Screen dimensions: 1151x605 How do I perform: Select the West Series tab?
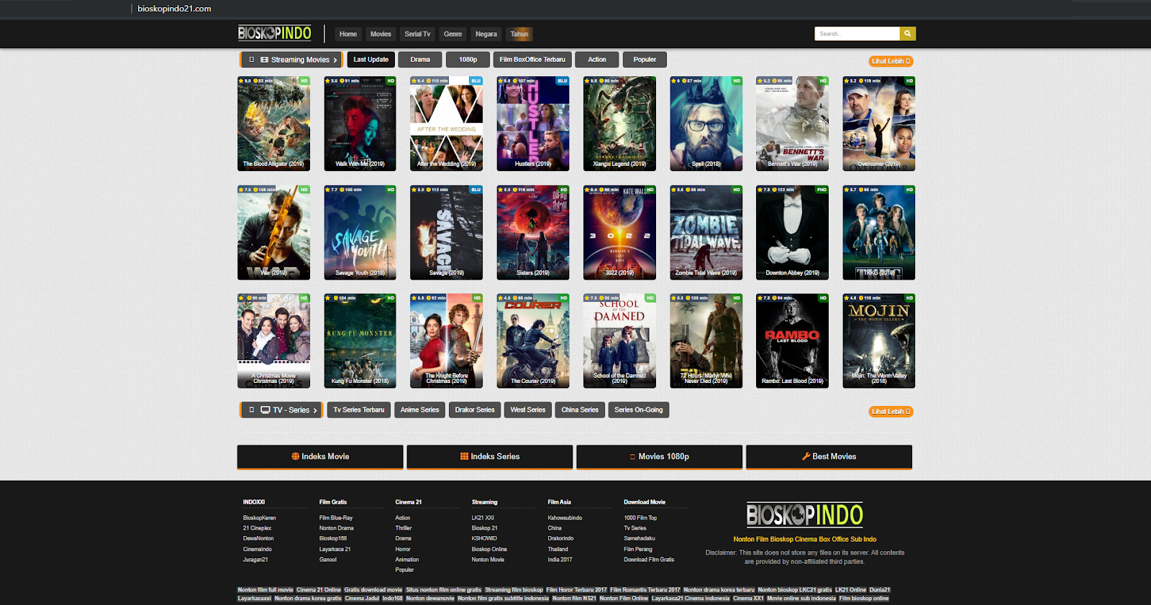(x=528, y=410)
